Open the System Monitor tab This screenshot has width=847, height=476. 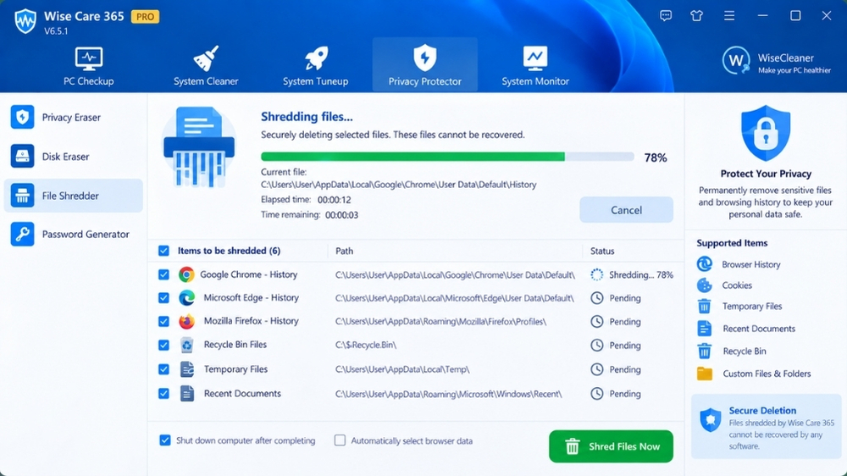535,65
